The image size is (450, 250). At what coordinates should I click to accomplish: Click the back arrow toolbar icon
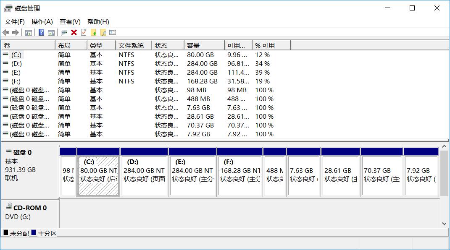tap(6, 32)
